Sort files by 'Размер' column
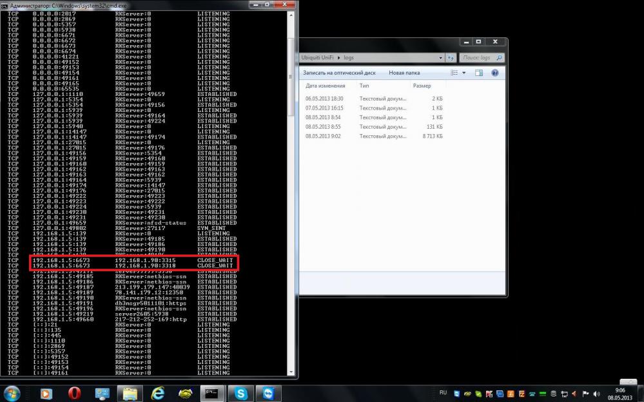This screenshot has height=402, width=644. [x=422, y=86]
